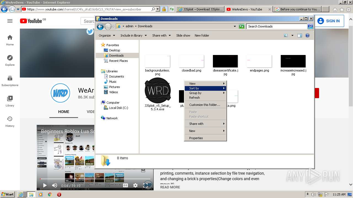
Task: Open the YouTube hamburger menu
Action: (x=10, y=21)
